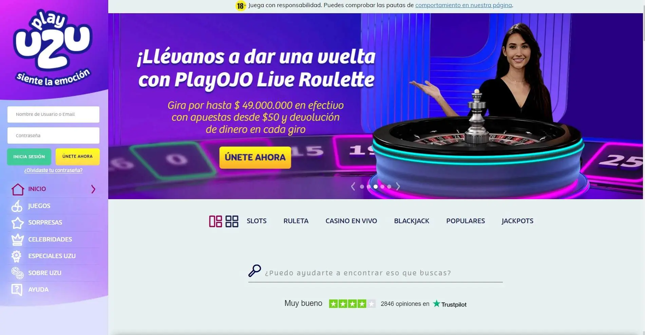The width and height of the screenshot is (645, 335).
Task: Select the Juegos cherry icon
Action: [17, 206]
